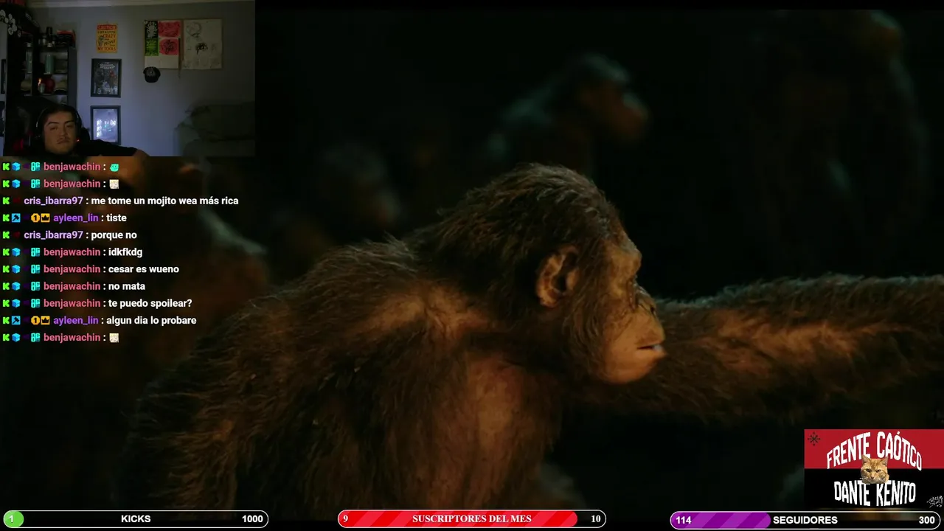Image resolution: width=944 pixels, height=531 pixels.
Task: Click the Frente Caótico Dante Kenito banner
Action: coord(874,468)
